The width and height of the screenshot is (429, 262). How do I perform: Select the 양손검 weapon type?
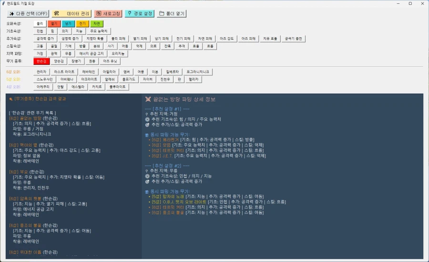click(x=59, y=61)
